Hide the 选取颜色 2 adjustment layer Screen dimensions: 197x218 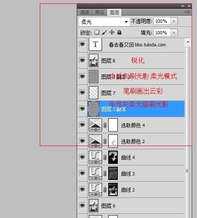(x=82, y=141)
